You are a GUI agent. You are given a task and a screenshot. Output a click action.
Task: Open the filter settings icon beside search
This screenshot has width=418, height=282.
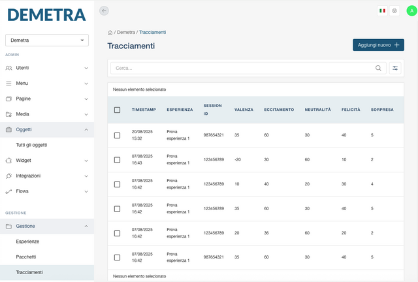click(x=395, y=68)
